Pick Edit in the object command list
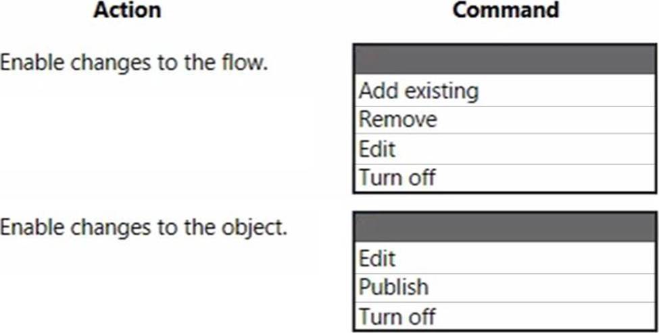This screenshot has width=659, height=333. click(504, 258)
